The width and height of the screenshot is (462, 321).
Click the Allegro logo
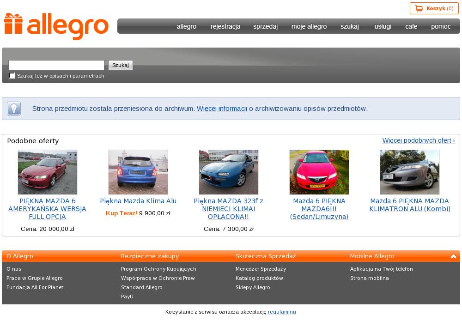click(56, 26)
